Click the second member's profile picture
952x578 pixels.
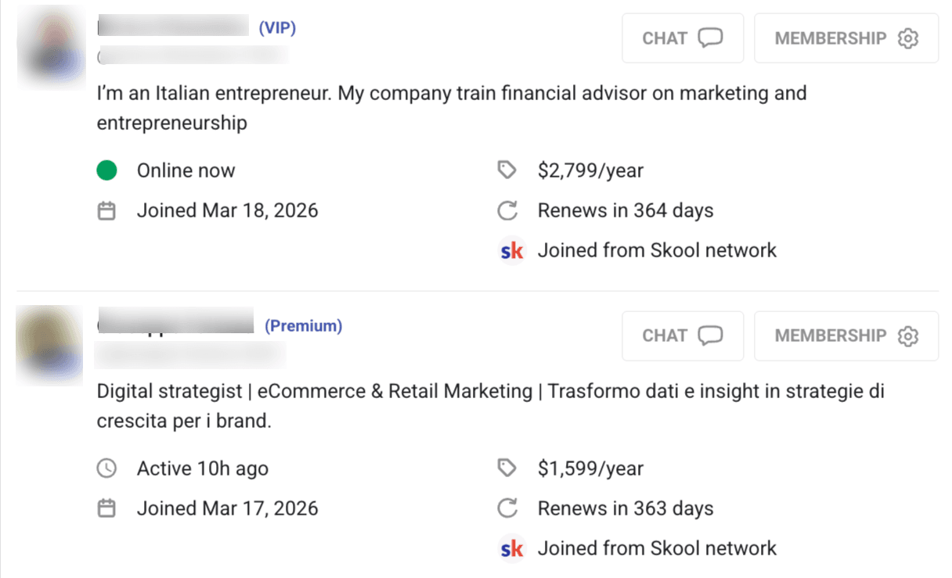tap(49, 344)
